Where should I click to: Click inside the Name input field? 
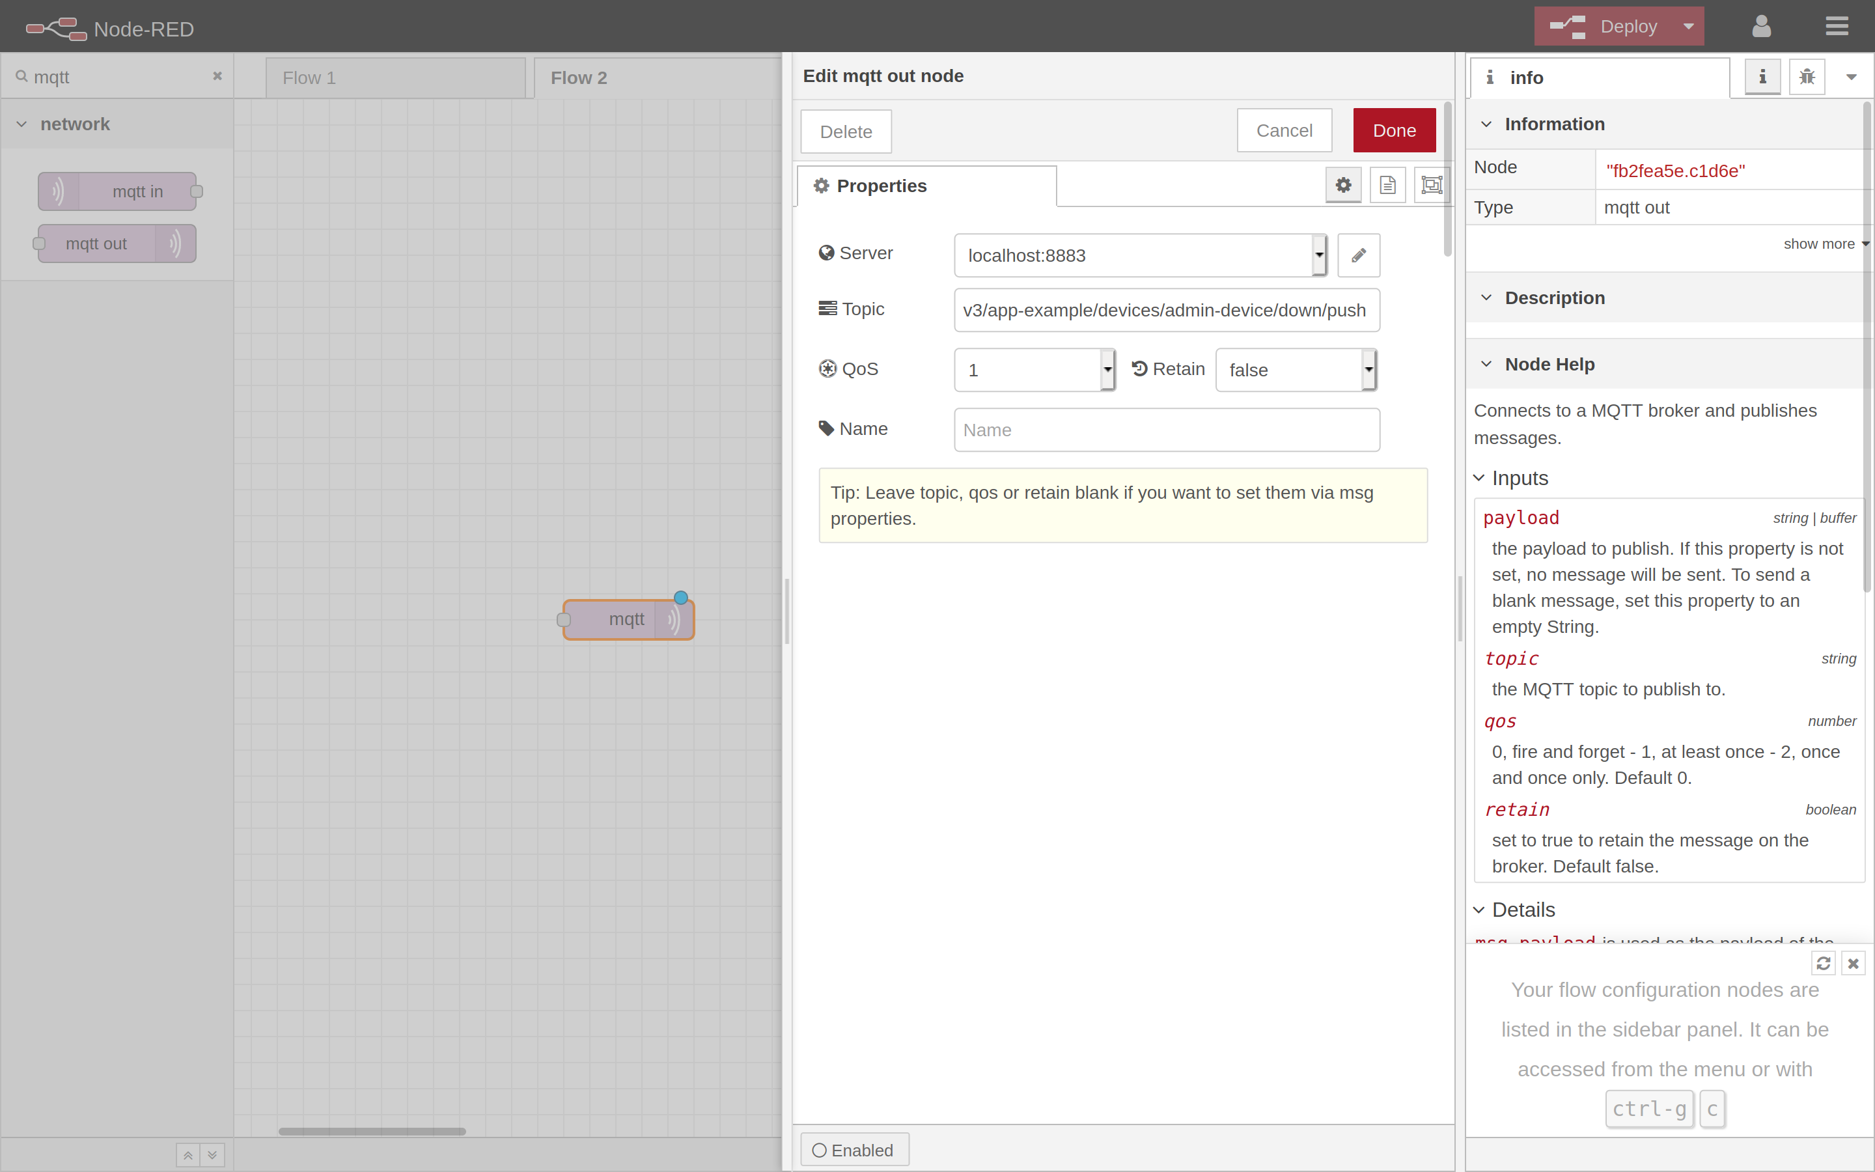(x=1165, y=430)
